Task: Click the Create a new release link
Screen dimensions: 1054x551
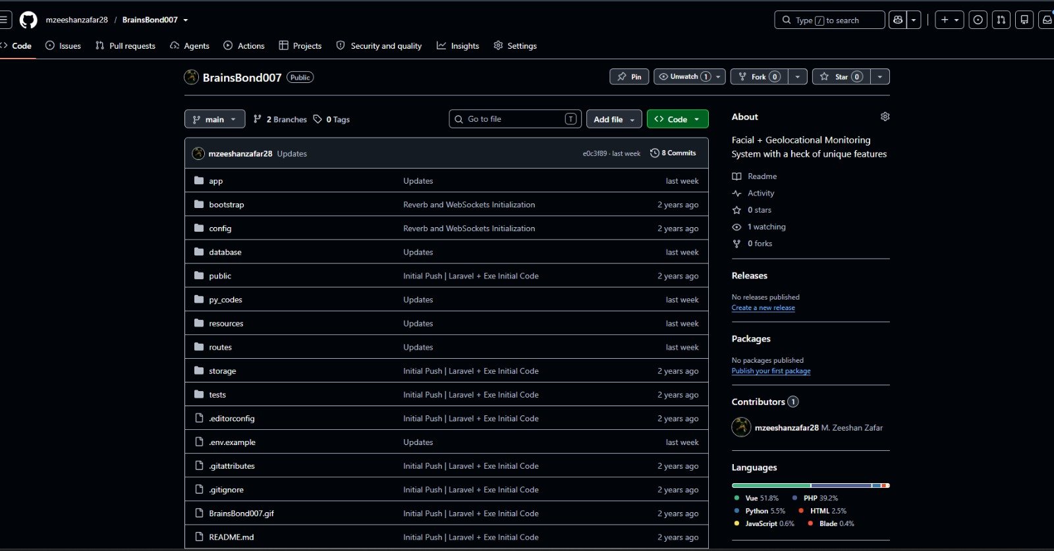Action: coord(763,307)
